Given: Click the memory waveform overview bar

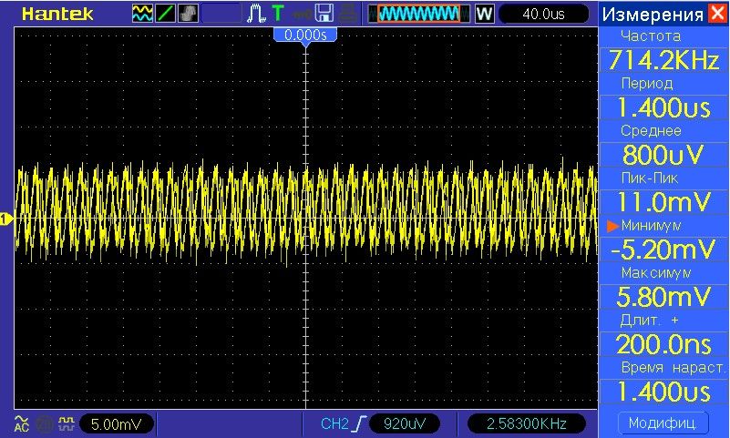Looking at the screenshot, I should click(419, 14).
